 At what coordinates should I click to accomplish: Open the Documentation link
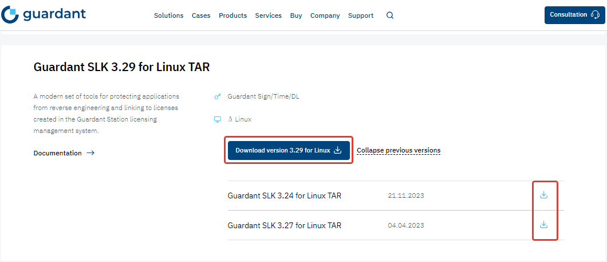click(57, 153)
